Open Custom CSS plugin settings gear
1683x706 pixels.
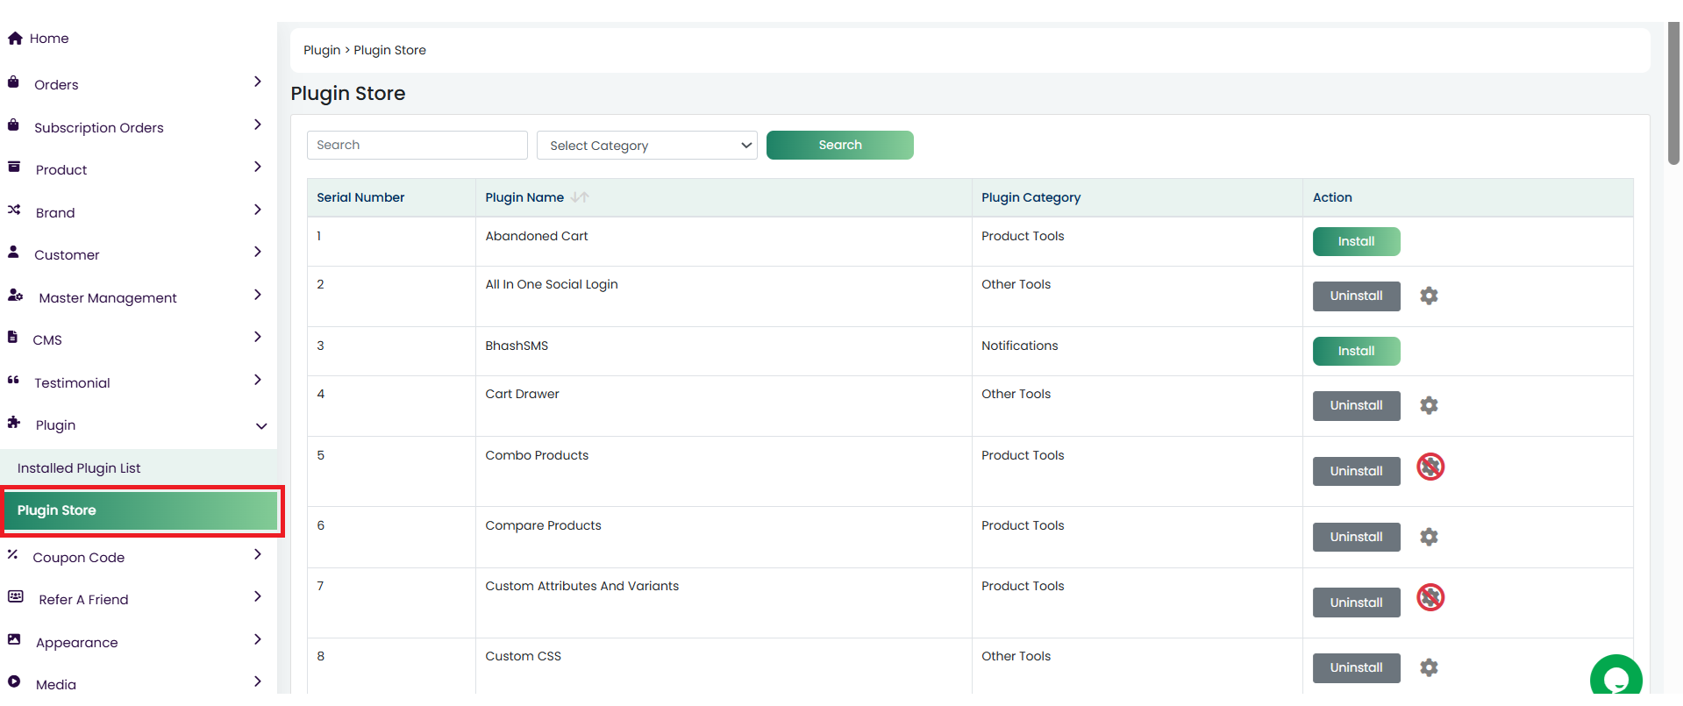click(x=1428, y=668)
